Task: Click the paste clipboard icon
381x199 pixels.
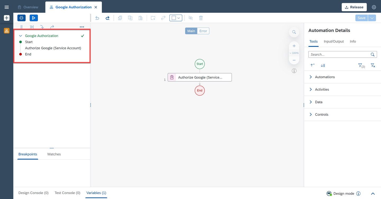Action: coord(140,18)
